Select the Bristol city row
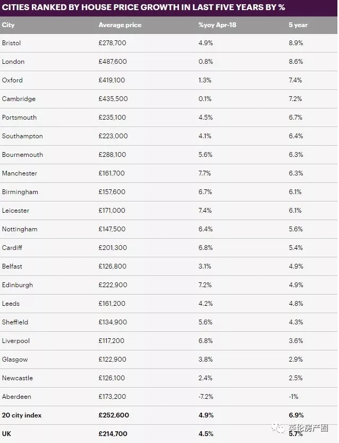339x443 pixels. [x=169, y=43]
